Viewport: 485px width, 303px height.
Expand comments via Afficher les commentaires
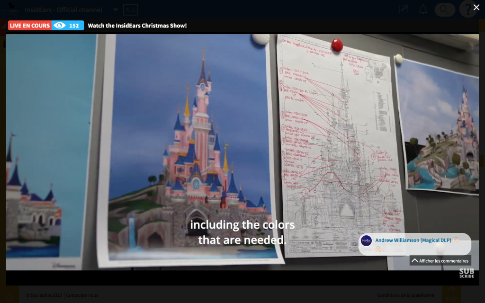pos(440,261)
